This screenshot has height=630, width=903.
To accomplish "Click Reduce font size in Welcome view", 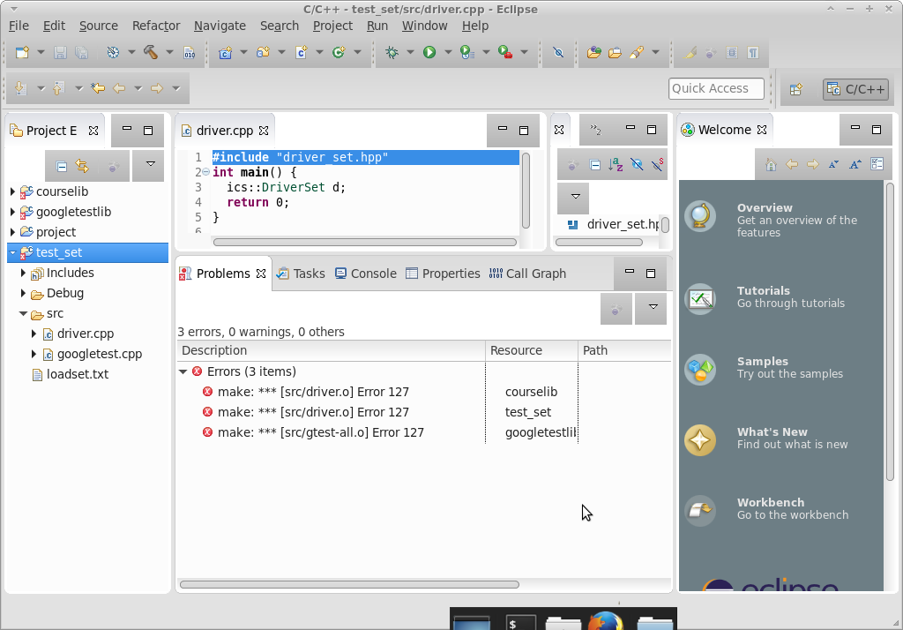I will pos(834,165).
